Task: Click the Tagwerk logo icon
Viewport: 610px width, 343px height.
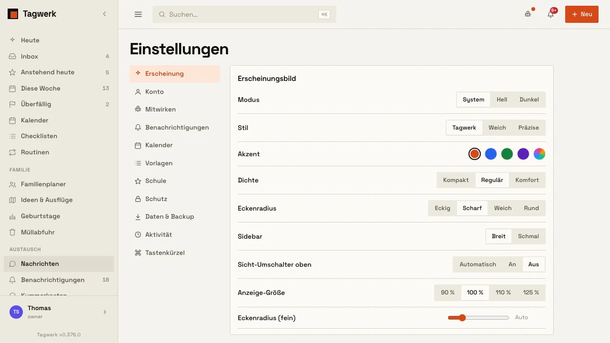Action: pyautogui.click(x=13, y=14)
